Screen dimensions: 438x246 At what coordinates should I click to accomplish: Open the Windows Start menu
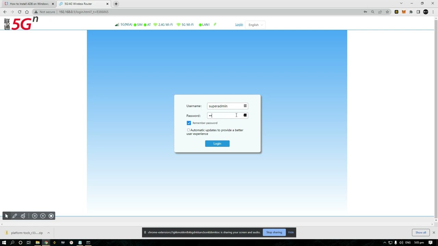[x=4, y=243]
